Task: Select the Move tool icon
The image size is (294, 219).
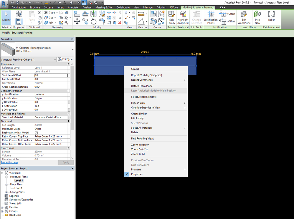Action: click(x=77, y=21)
